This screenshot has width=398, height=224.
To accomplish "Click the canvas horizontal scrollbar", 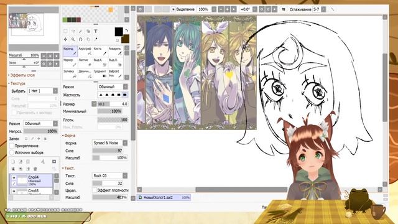I will (x=241, y=189).
